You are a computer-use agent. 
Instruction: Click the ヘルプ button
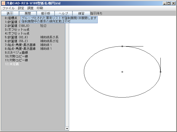64,13
